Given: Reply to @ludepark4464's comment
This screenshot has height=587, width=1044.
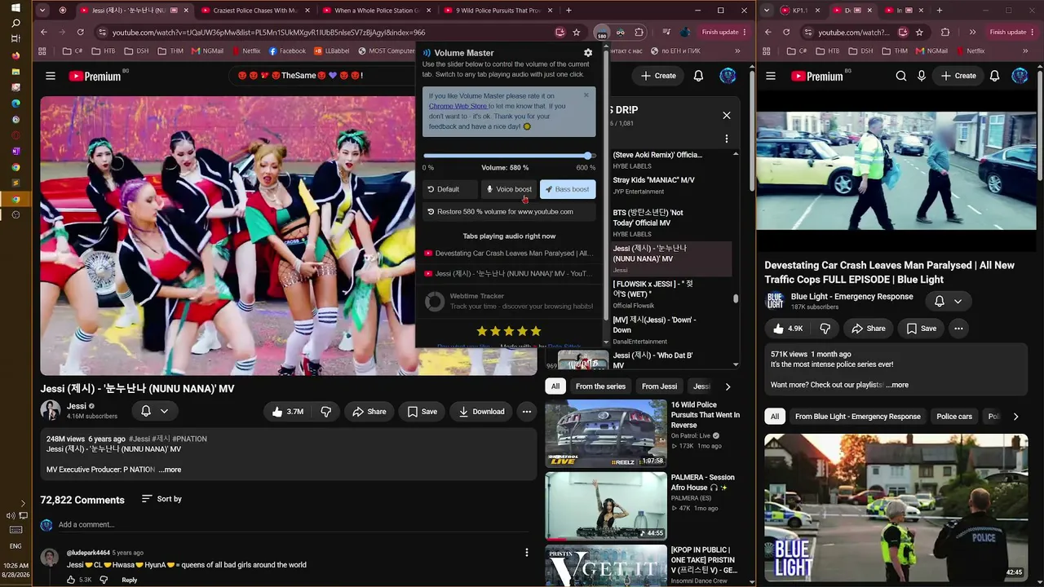Looking at the screenshot, I should coord(130,580).
